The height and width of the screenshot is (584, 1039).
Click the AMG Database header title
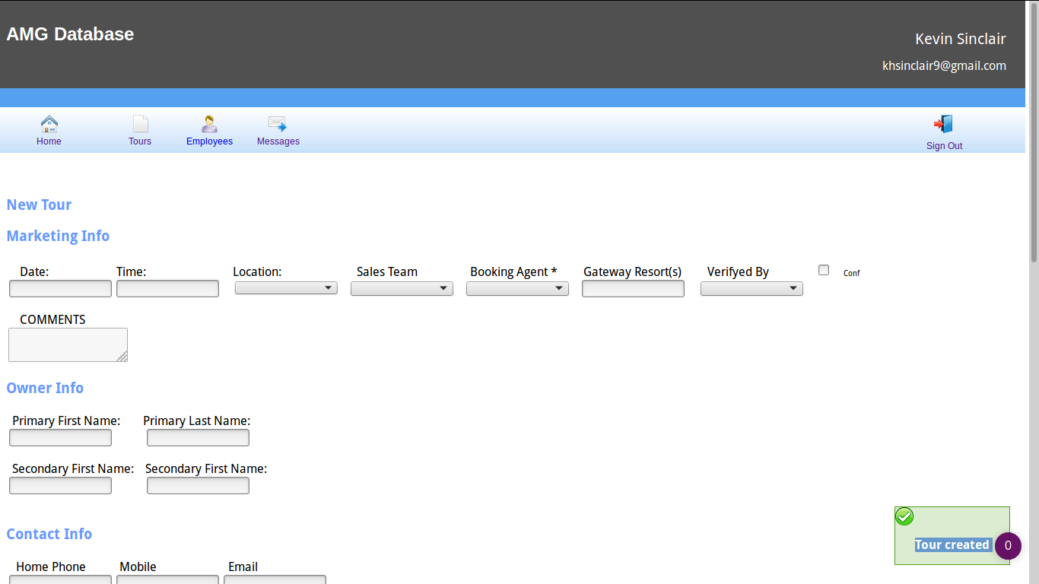click(x=70, y=34)
